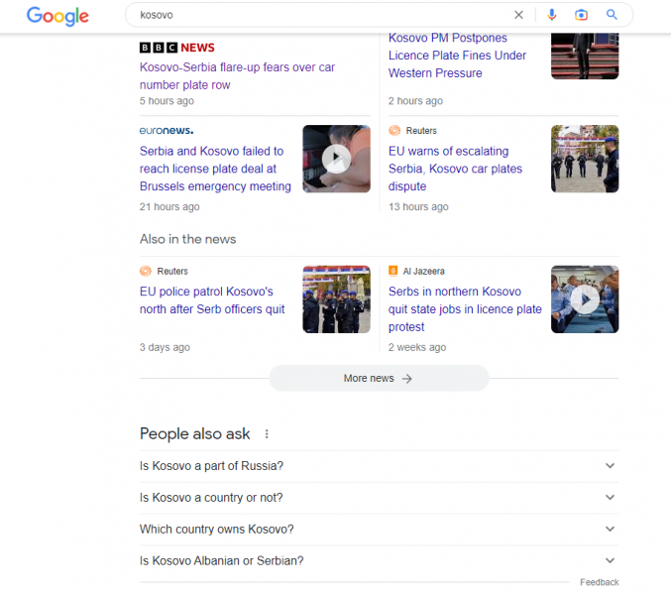Expand 'Is Kosovo Albanian or Serbian?'

pos(380,560)
